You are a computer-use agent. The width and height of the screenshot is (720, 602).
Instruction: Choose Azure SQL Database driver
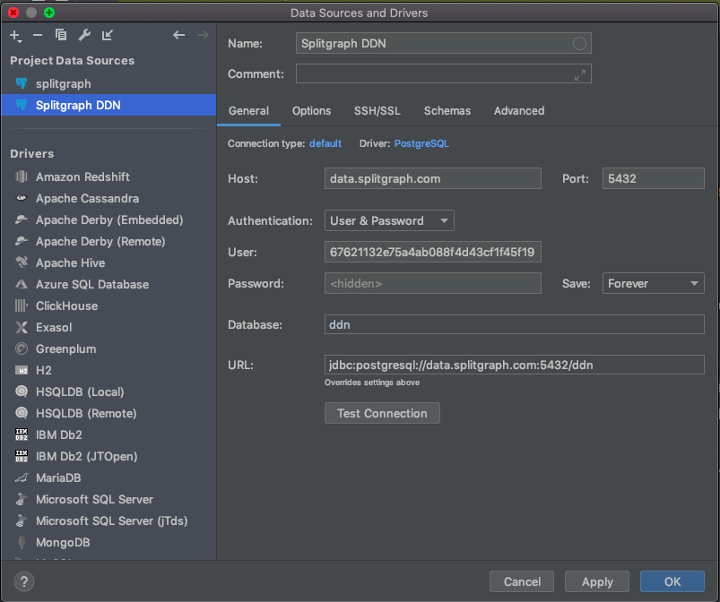click(108, 285)
